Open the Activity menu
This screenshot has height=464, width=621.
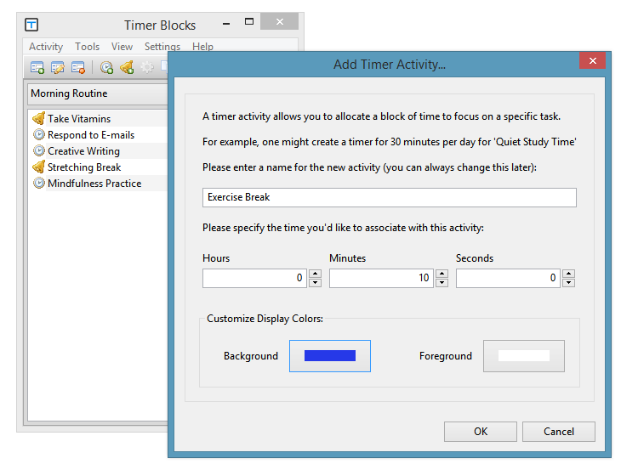pyautogui.click(x=46, y=47)
